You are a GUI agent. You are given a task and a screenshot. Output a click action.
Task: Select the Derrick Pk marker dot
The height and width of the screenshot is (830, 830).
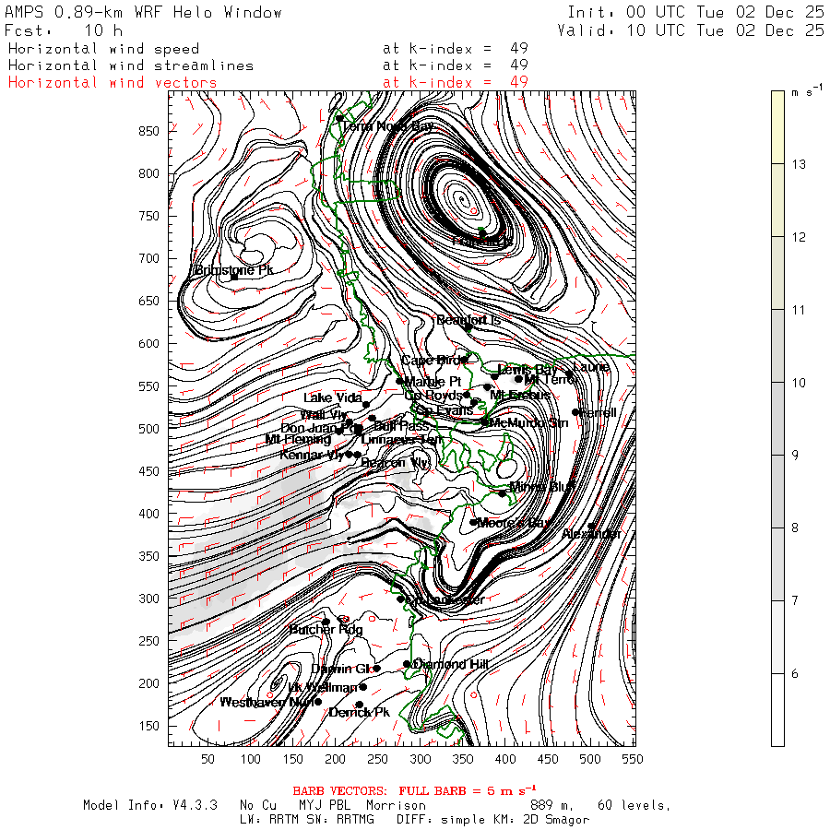[360, 705]
